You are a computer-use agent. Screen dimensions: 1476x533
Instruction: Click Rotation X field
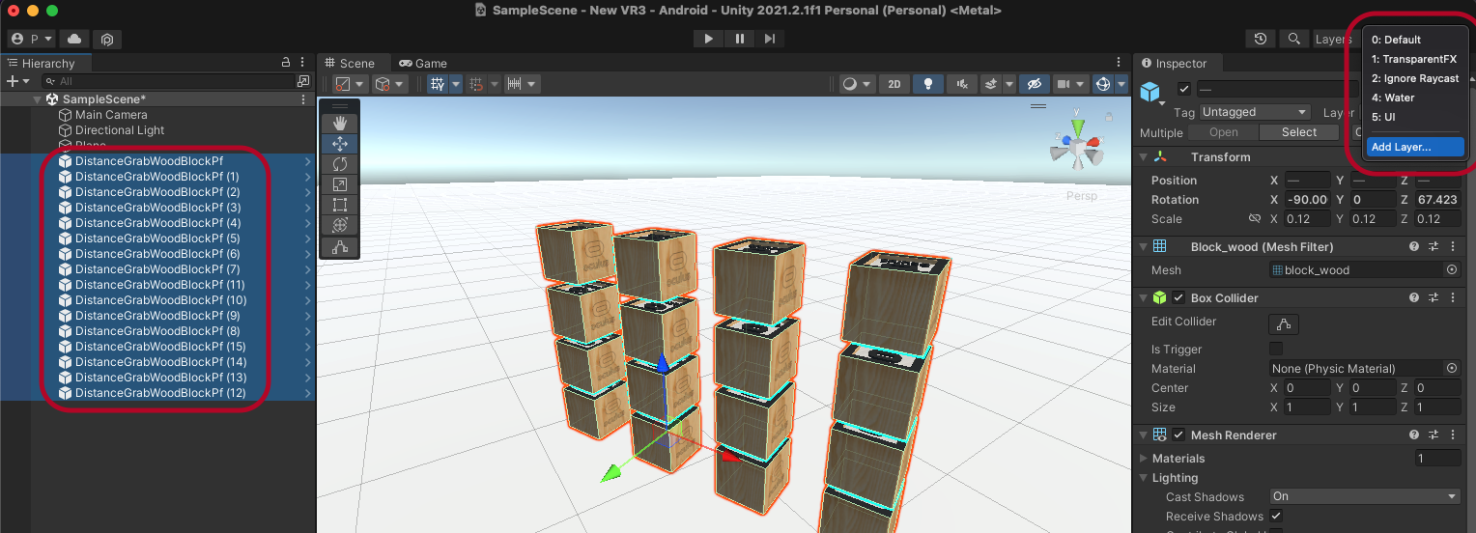click(x=1308, y=200)
